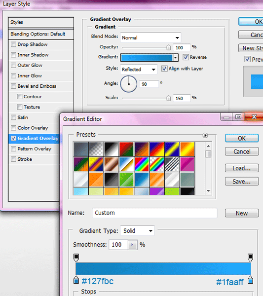Disable the Gradient Overlay checkbox
The width and height of the screenshot is (263, 296).
point(13,138)
